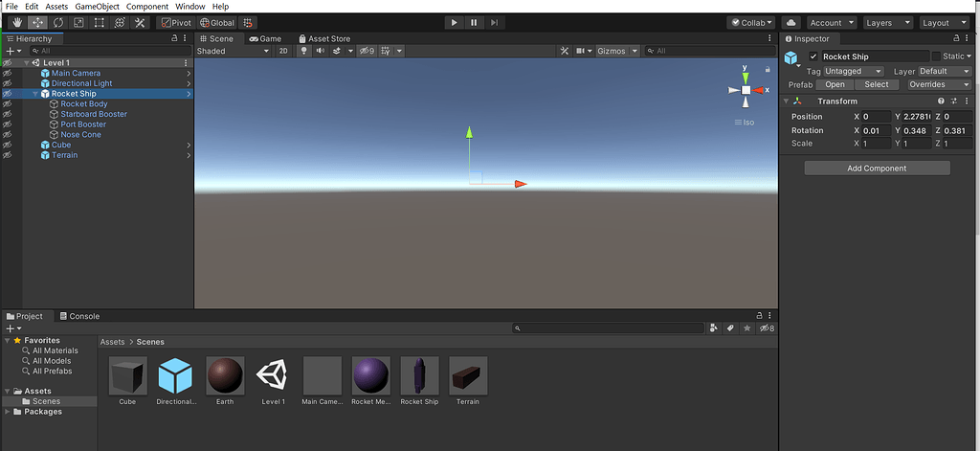Toggle scene lighting
Image resolution: width=980 pixels, height=451 pixels.
point(304,51)
